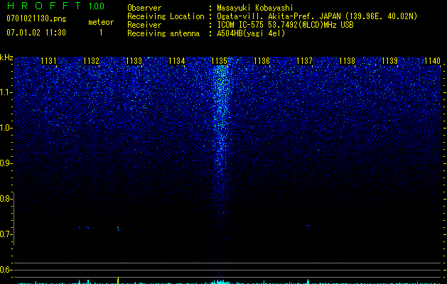Click the 1138 time axis marker
This screenshot has width=447, height=284.
[x=348, y=61]
